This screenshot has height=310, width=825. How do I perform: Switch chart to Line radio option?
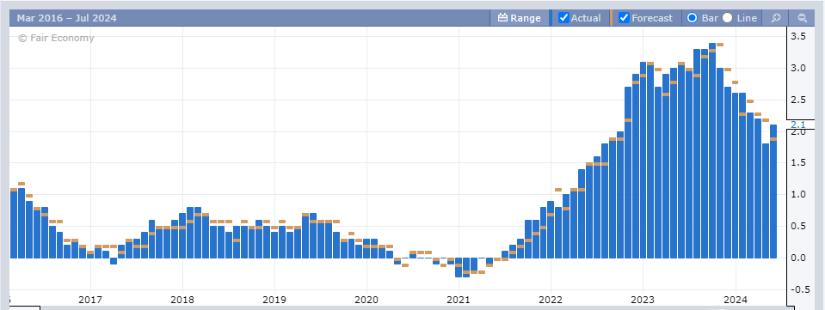(x=727, y=18)
